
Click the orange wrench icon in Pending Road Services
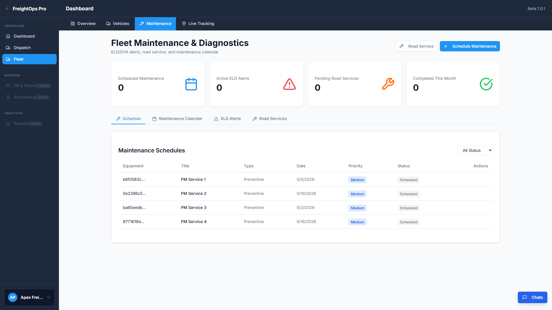[388, 84]
